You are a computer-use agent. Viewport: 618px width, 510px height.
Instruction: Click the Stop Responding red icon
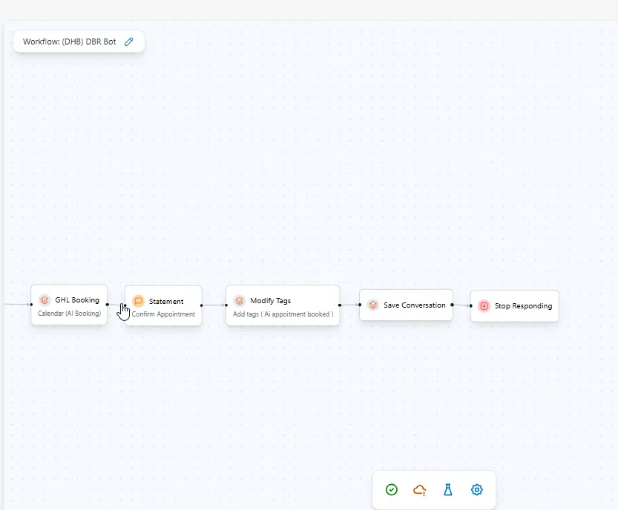(x=484, y=306)
